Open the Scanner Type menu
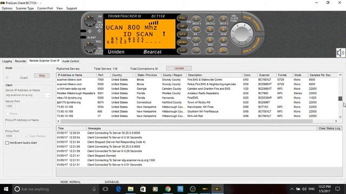Viewport: 346px width, 194px height. pos(25,9)
